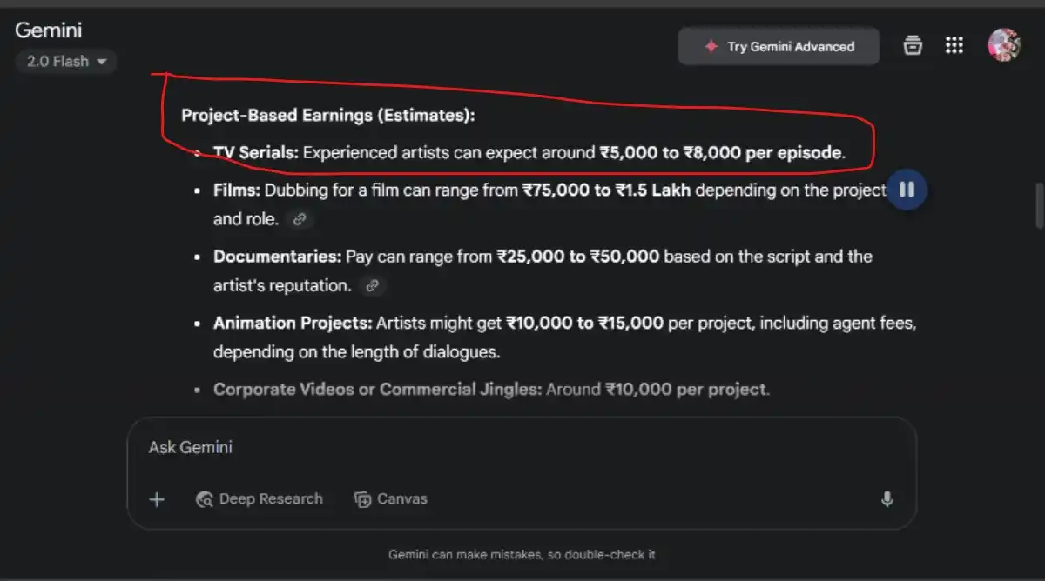Click Project-Based Earnings heading
This screenshot has height=581, width=1045.
328,116
